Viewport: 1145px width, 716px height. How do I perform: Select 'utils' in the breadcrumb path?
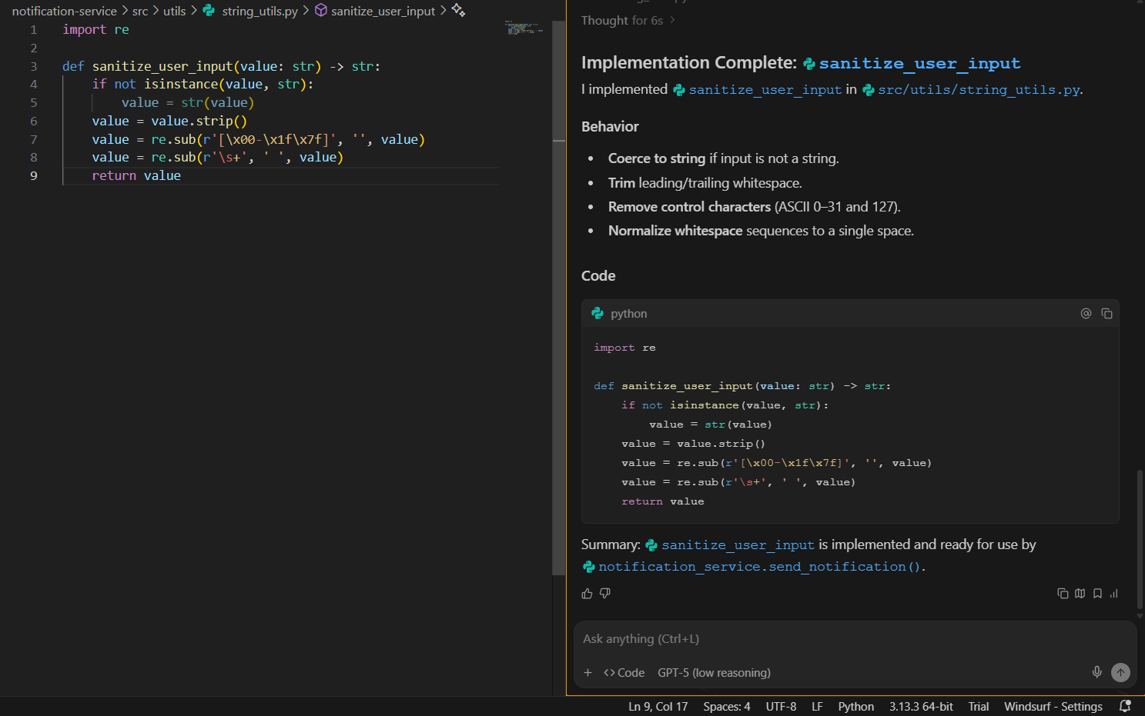[x=175, y=10]
